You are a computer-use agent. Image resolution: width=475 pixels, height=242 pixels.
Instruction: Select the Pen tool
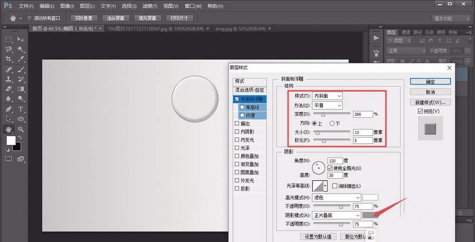click(x=9, y=109)
